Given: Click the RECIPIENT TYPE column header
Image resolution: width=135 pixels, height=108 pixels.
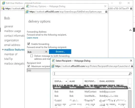Looking at the screenshot, I should tap(90, 81).
